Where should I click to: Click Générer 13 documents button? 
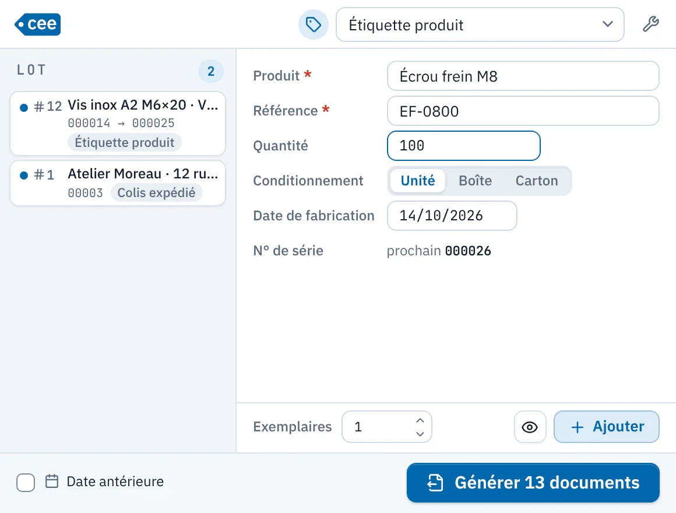click(x=533, y=483)
